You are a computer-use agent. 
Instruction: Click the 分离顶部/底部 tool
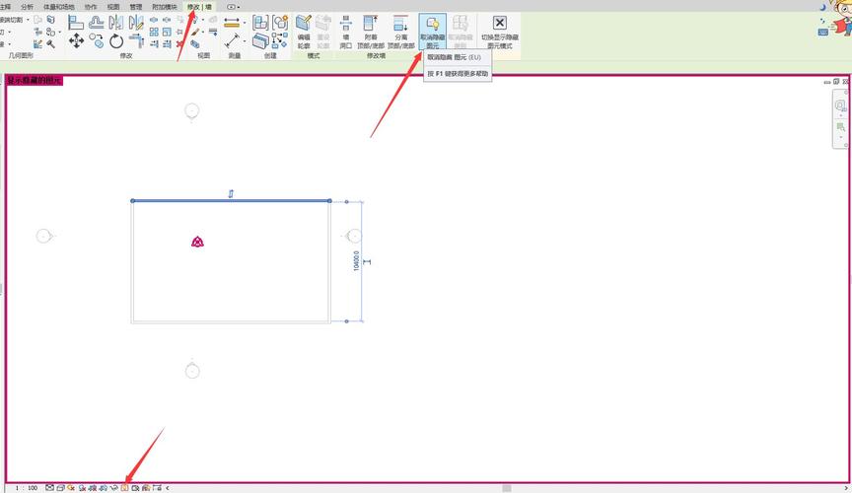[400, 31]
